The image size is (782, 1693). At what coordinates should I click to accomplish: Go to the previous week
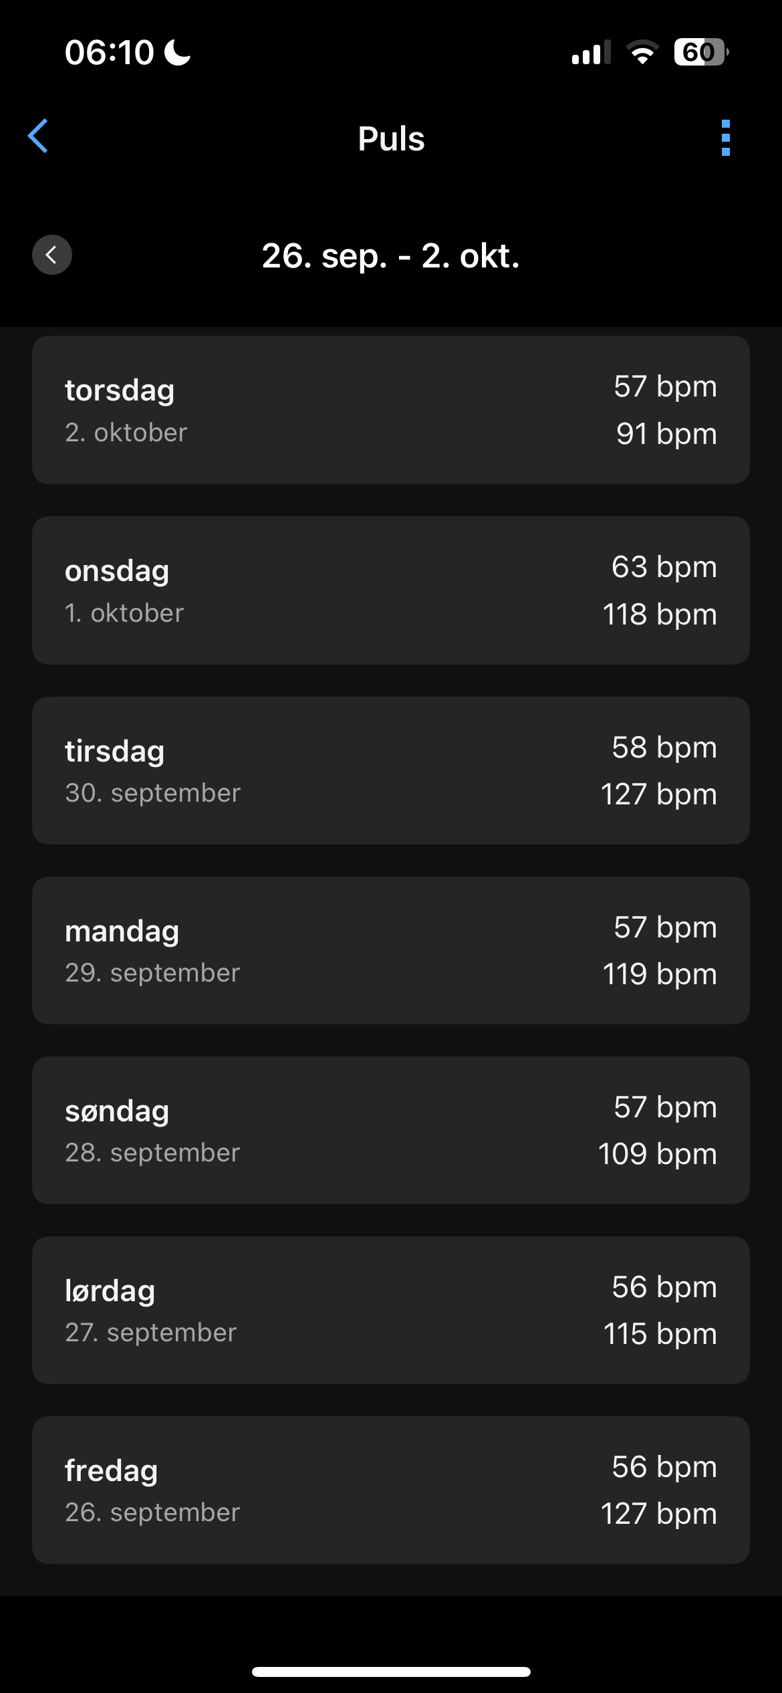tap(52, 255)
